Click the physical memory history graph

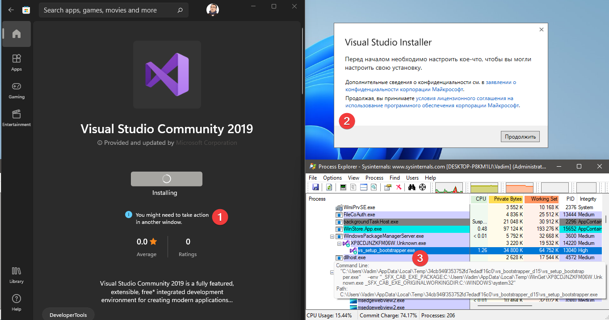pyautogui.click(x=520, y=188)
